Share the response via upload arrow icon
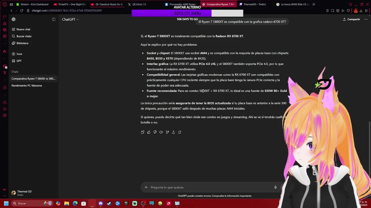Viewport: 371px width, 208px height. point(173,132)
